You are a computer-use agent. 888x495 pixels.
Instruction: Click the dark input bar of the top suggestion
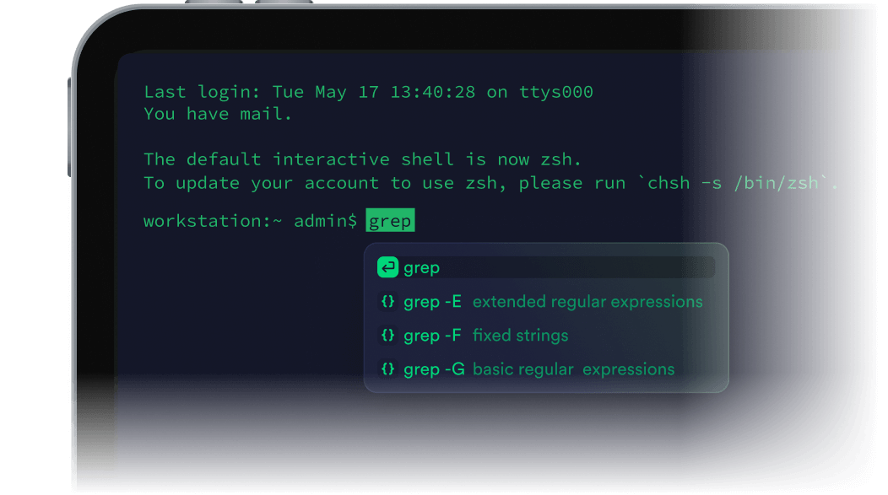(591, 267)
